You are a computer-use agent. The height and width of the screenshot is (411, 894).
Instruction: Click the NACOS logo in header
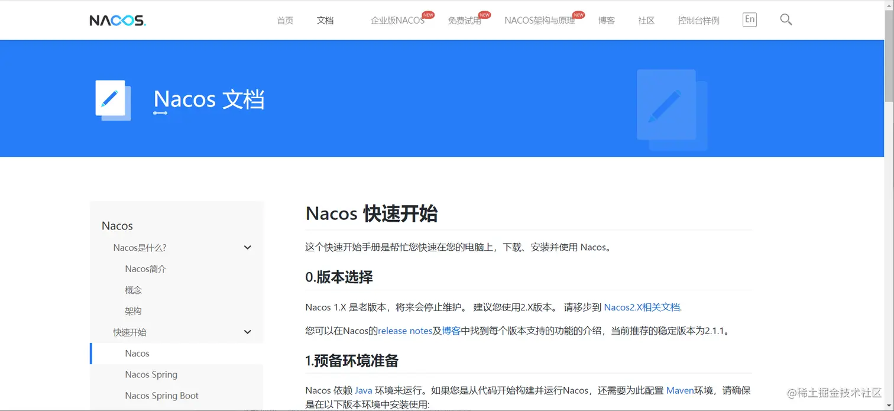118,20
